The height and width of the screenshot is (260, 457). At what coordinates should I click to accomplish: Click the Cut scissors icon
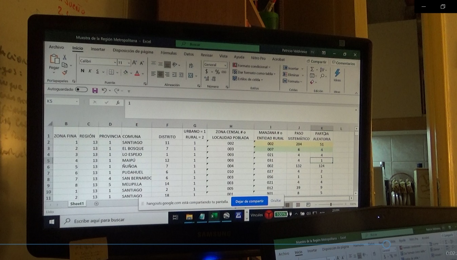click(65, 57)
